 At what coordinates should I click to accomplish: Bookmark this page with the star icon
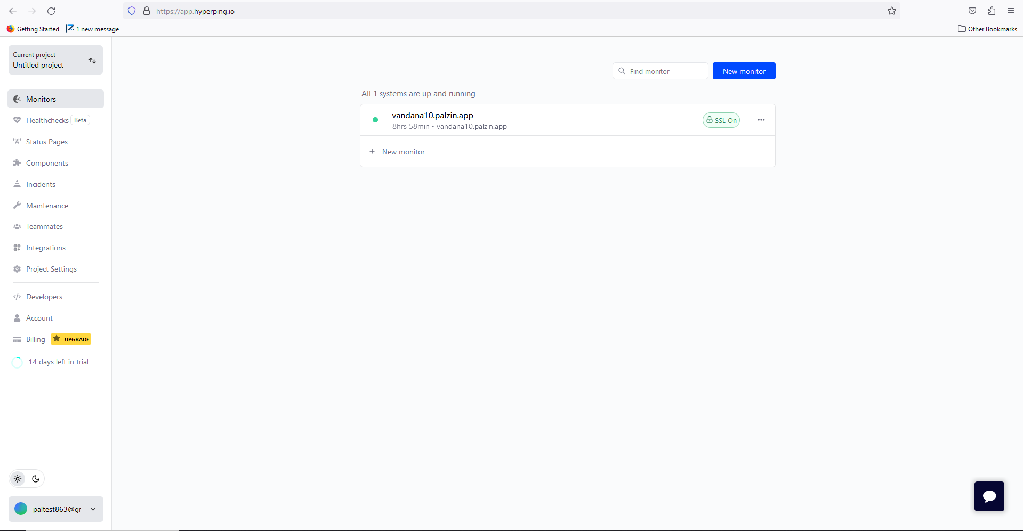click(x=891, y=11)
